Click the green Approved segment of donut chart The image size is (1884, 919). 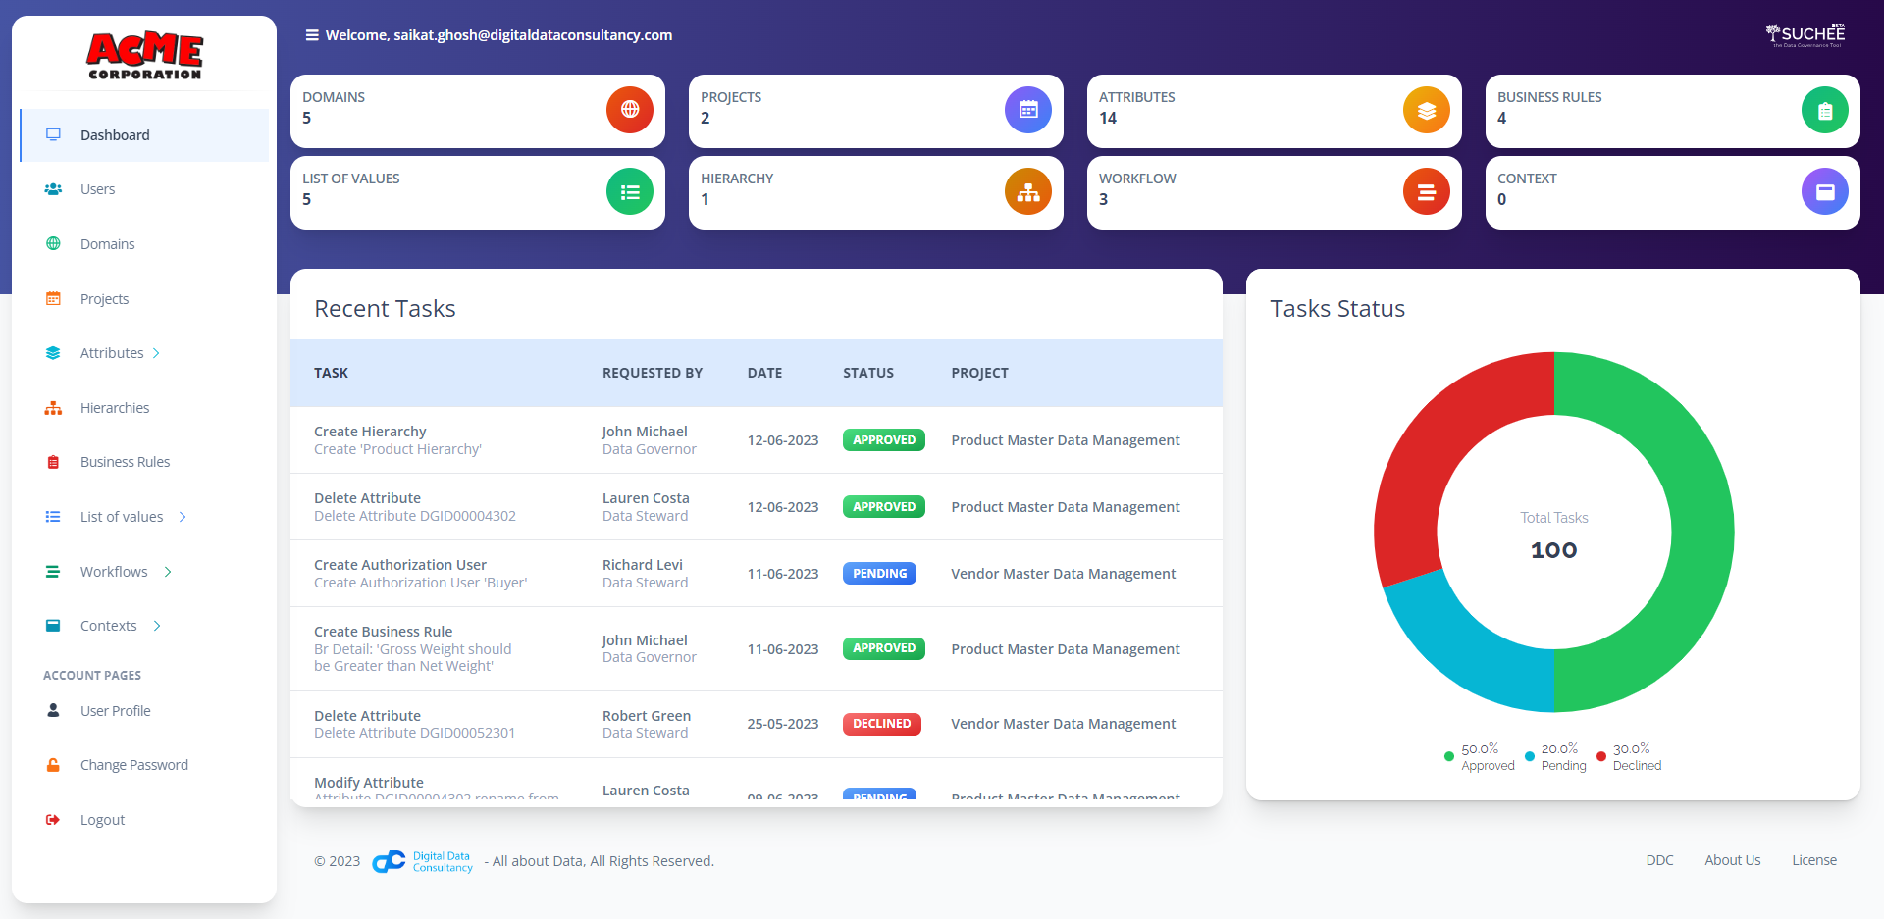(x=1698, y=549)
